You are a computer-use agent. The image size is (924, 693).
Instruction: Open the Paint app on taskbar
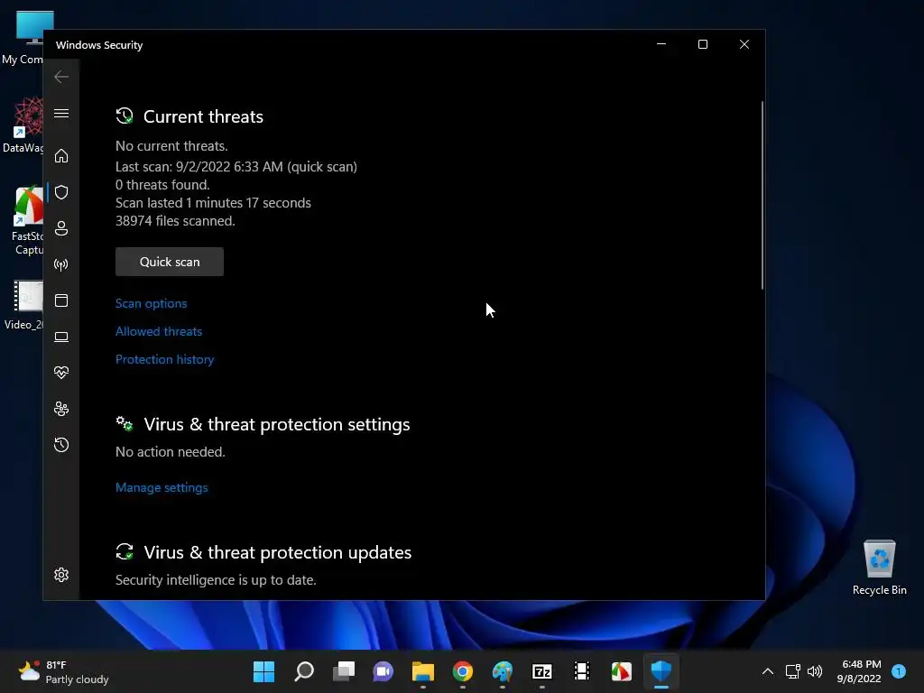point(502,671)
